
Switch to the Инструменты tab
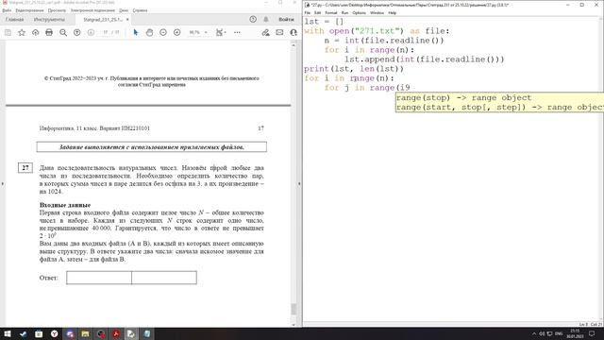49,19
